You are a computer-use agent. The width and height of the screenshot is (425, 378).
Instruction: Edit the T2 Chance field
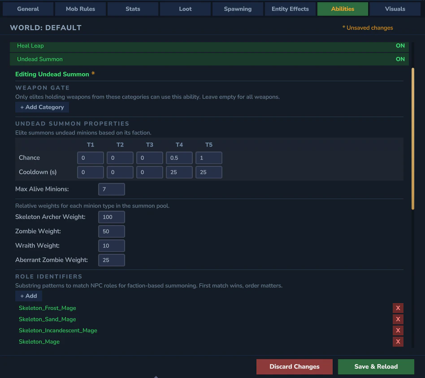120,158
